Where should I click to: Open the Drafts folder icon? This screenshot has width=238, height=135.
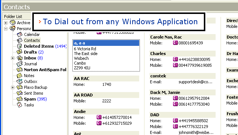(x=19, y=52)
